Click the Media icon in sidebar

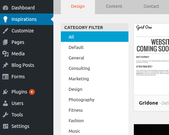point(5,54)
